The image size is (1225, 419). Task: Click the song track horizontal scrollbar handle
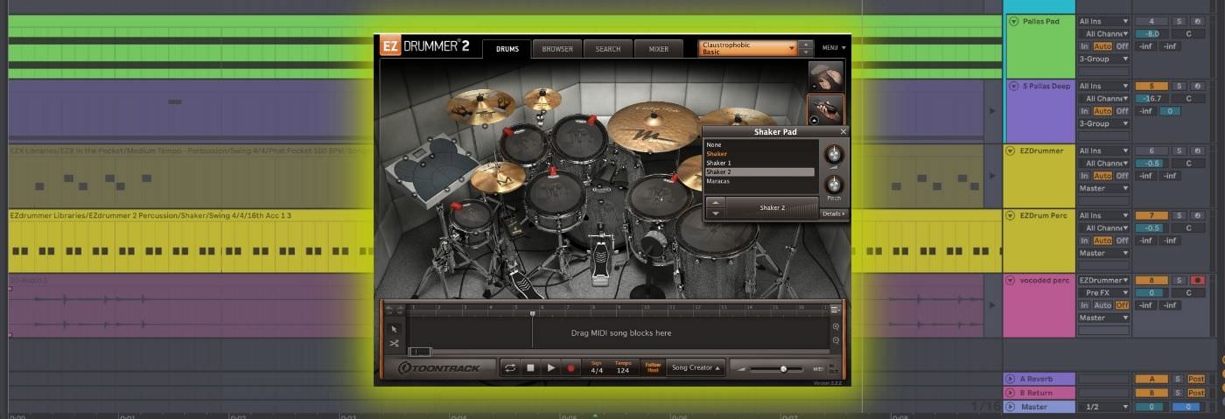(x=420, y=352)
